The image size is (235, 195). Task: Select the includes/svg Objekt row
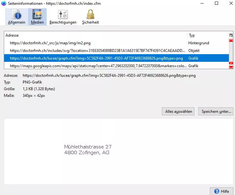pos(116,51)
